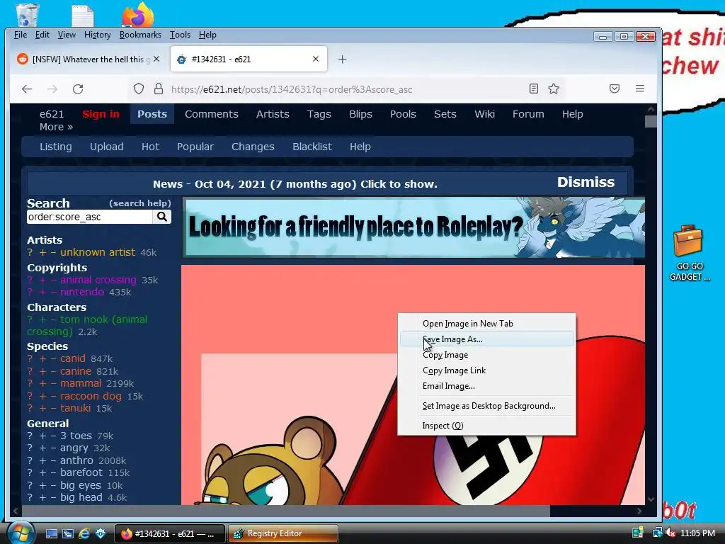Open the File menu
725x544 pixels.
(x=21, y=35)
